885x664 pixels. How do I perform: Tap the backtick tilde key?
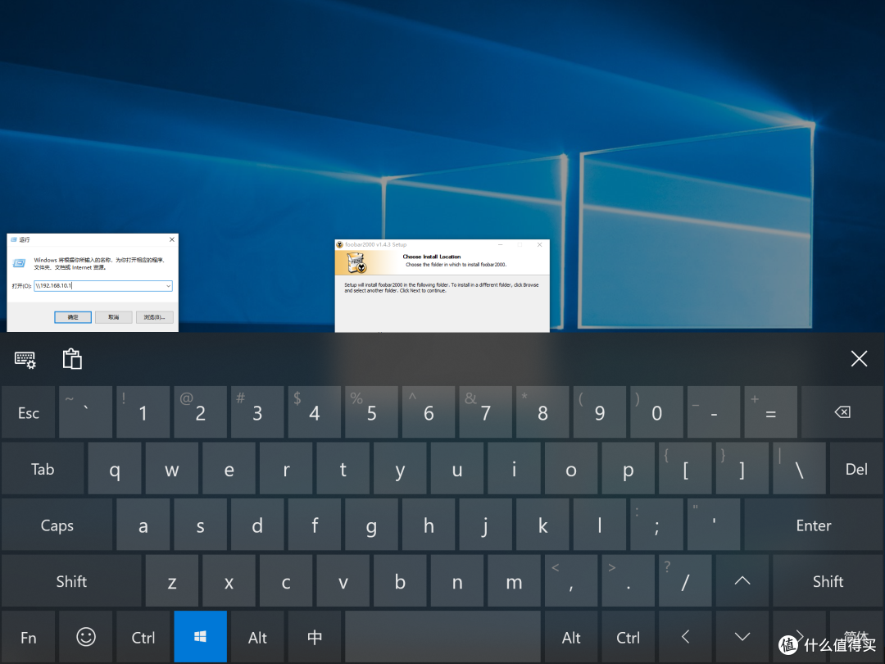click(x=86, y=412)
